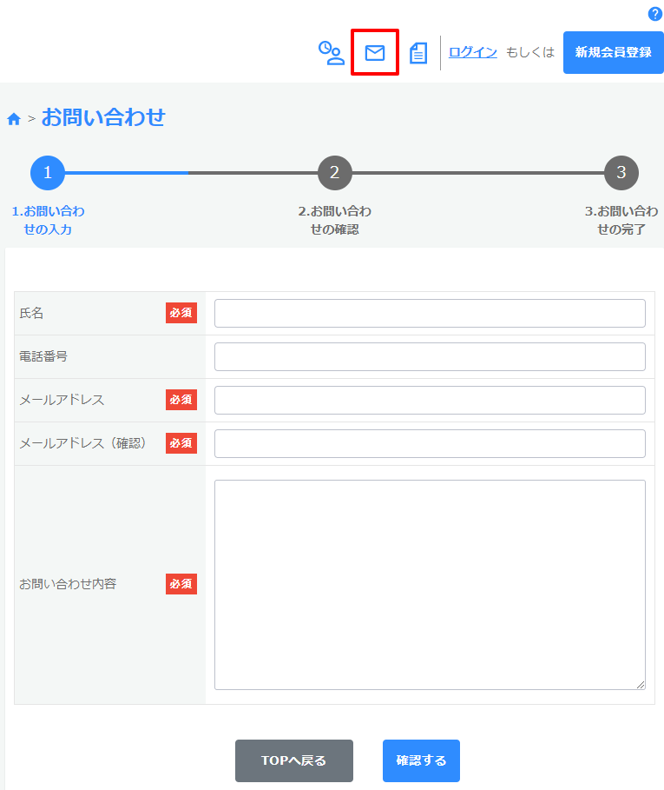664x790 pixels.
Task: Click the envelope contact icon
Action: 375,53
